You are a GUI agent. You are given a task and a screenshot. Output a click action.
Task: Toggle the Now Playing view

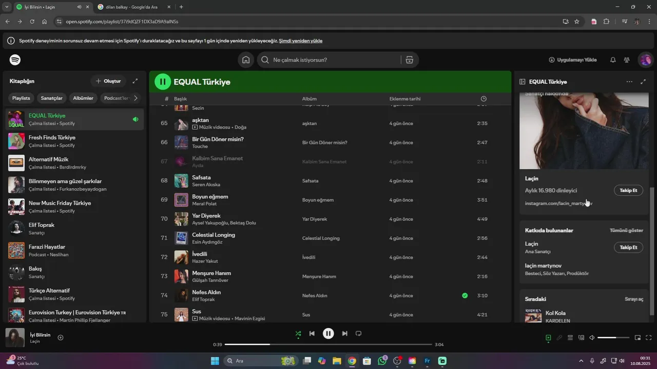pos(548,338)
